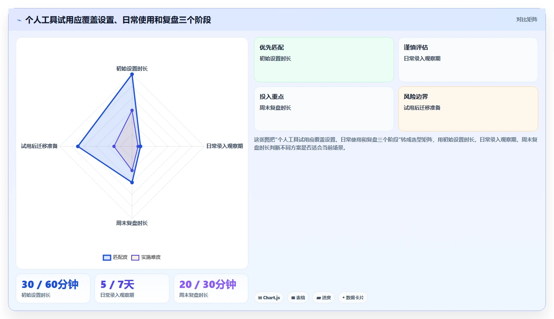Viewport: 554px width, 319px height.
Task: Select the 进度 tag chip
Action: [x=323, y=298]
